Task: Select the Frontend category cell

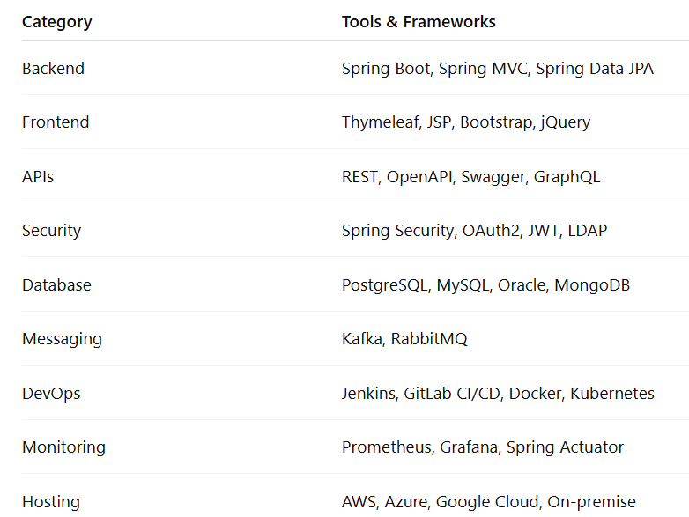Action: [x=56, y=122]
